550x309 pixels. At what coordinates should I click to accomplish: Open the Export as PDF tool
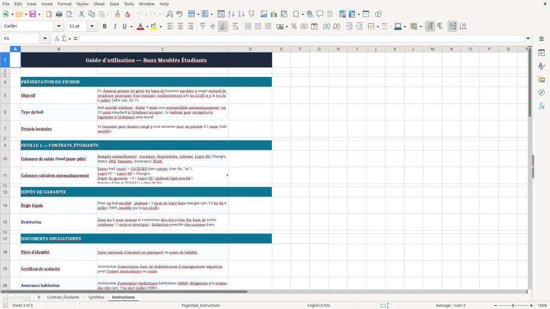49,14
